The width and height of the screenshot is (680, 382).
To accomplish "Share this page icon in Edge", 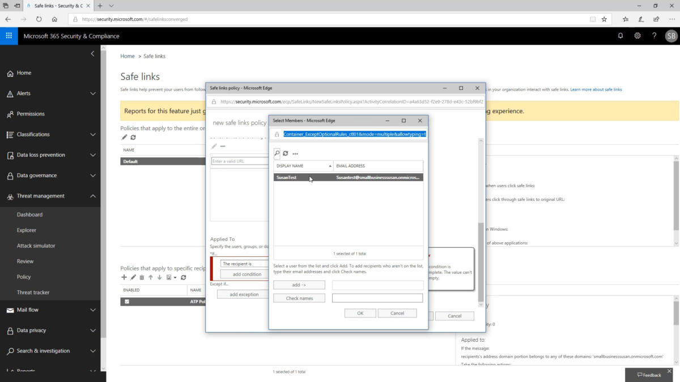I will pyautogui.click(x=656, y=19).
